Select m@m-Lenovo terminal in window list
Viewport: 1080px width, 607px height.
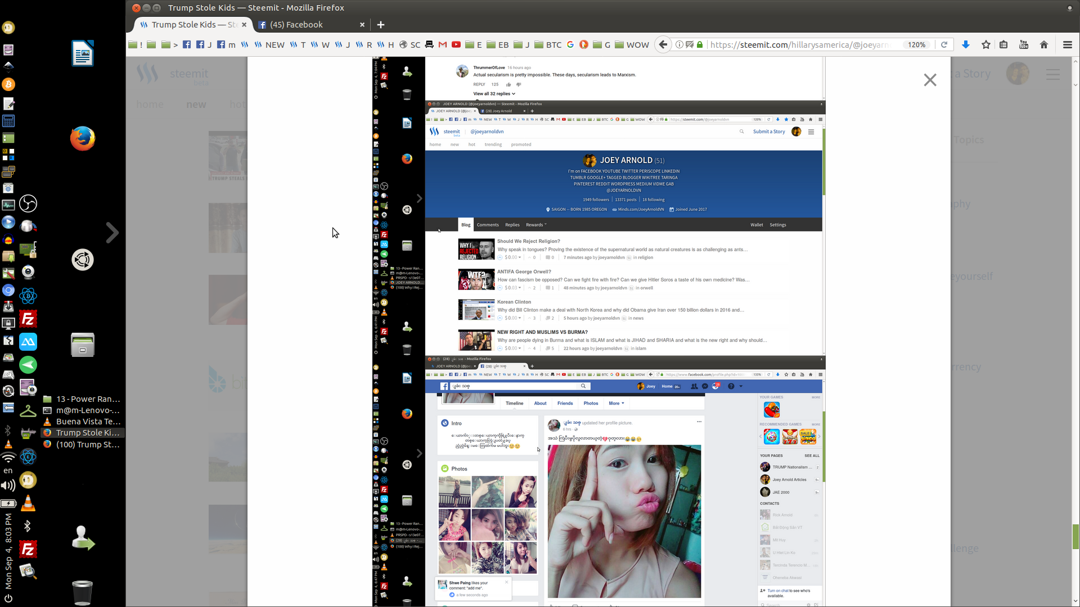tap(82, 410)
